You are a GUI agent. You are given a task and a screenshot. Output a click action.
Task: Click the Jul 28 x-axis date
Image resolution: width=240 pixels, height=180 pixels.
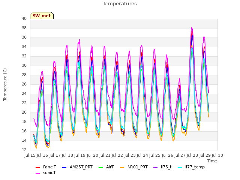(x=192, y=155)
